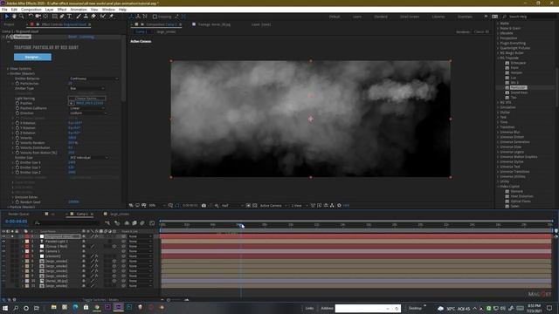The width and height of the screenshot is (559, 314).
Task: Click the Motion Blur icon in timeline
Action: pyautogui.click(x=142, y=223)
